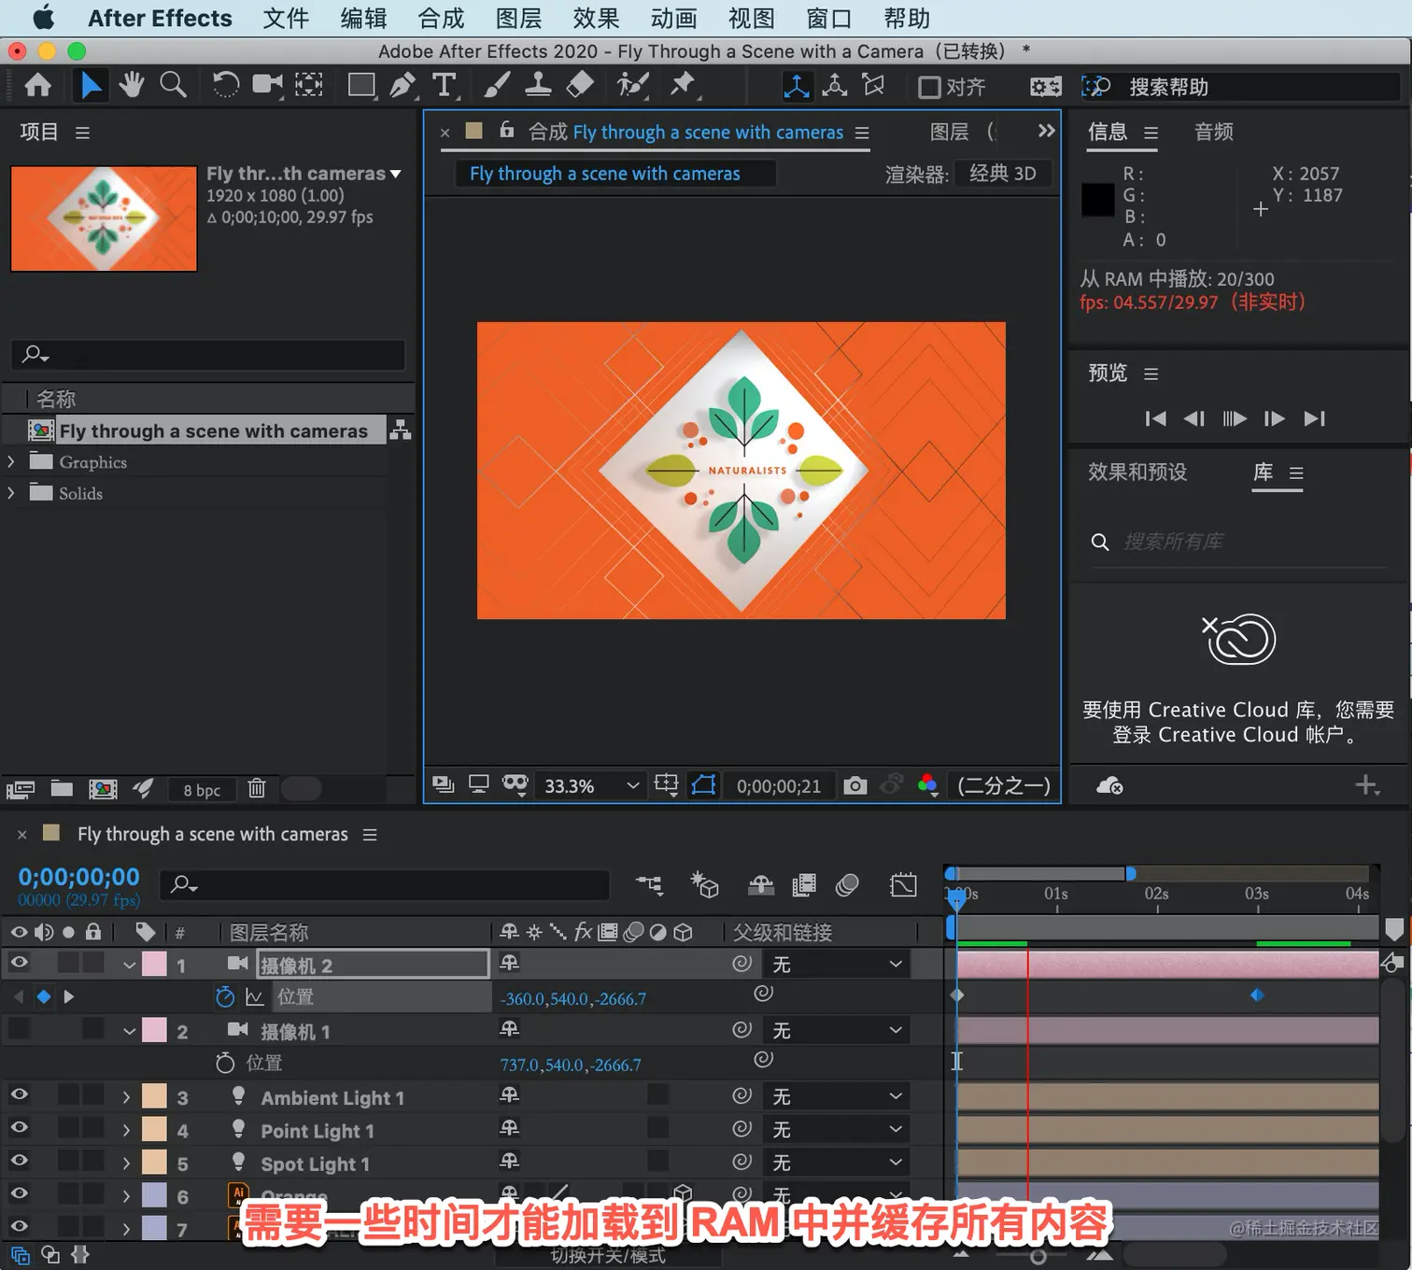Click the project panel search field
This screenshot has height=1270, width=1412.
click(209, 354)
